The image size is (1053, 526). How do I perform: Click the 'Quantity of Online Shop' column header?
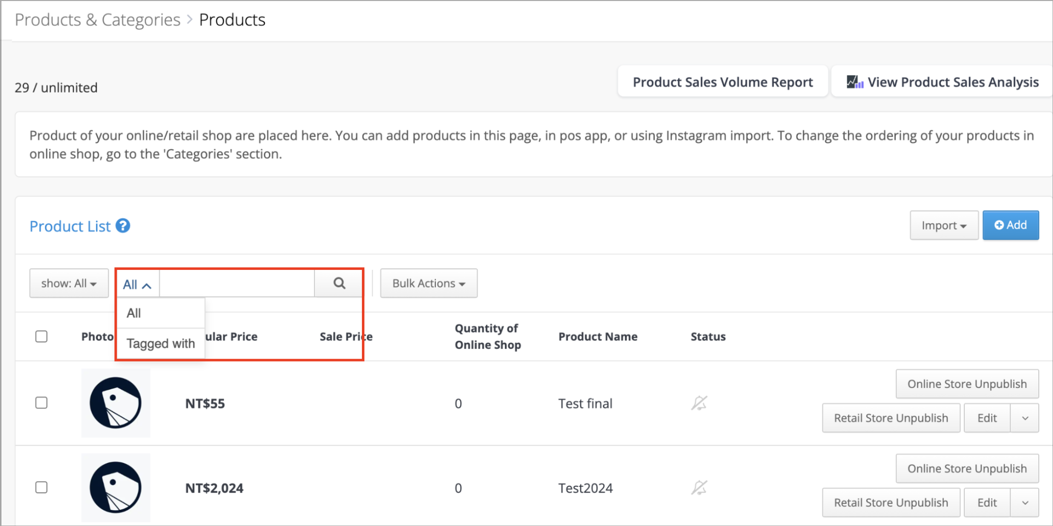coord(488,336)
